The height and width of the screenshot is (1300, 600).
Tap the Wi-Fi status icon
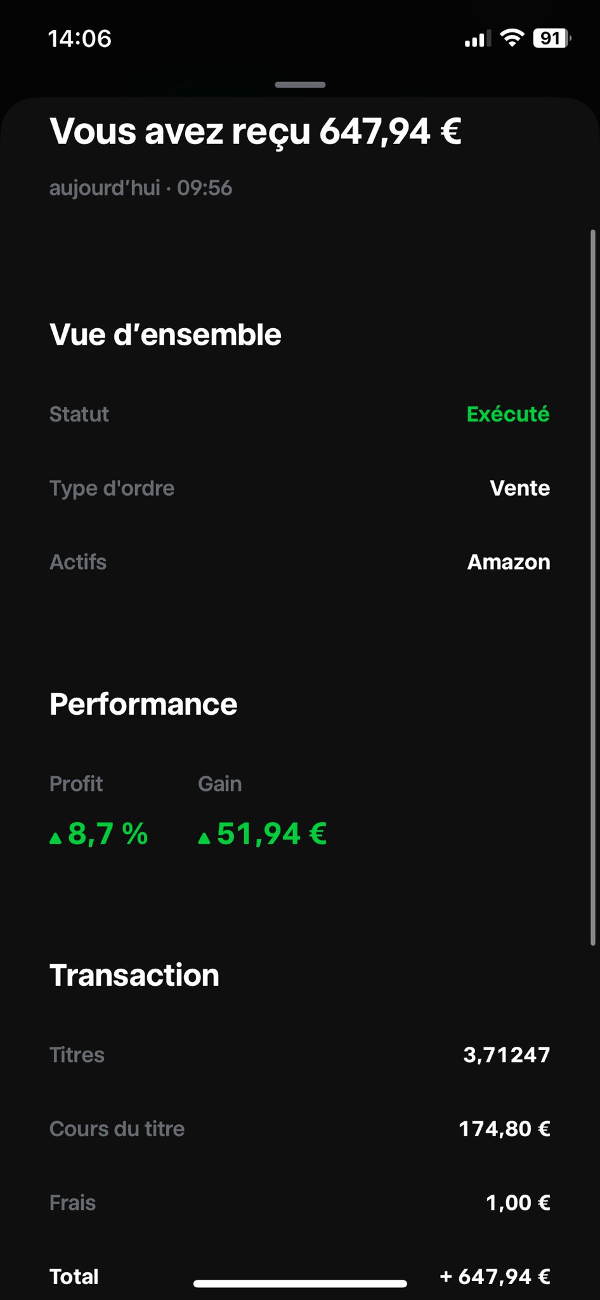coord(511,38)
